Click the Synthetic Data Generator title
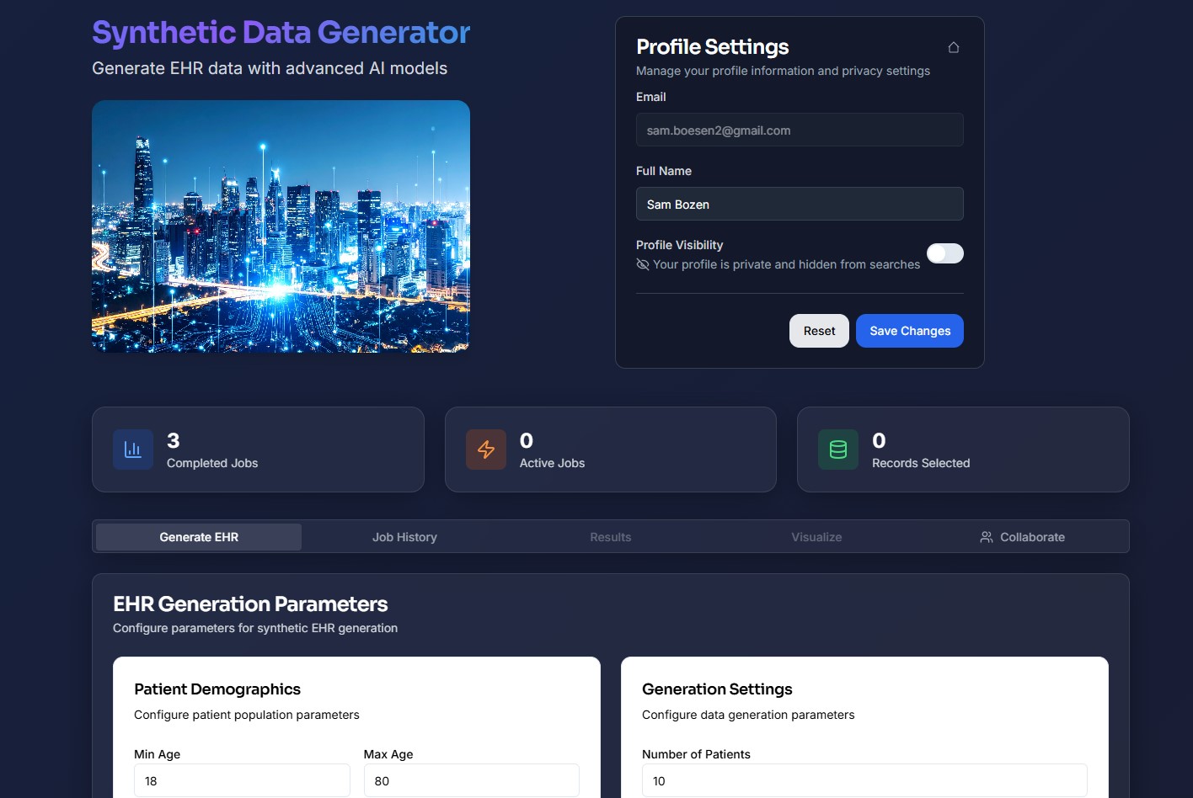This screenshot has width=1193, height=798. 281,33
